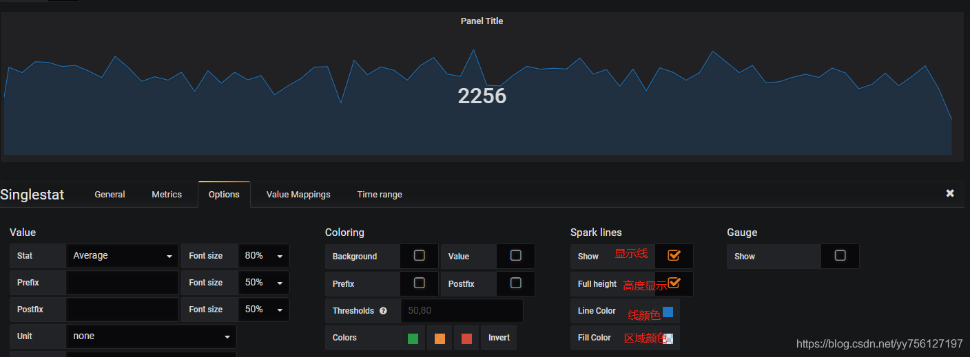The image size is (970, 357).
Task: Enable Background coloring checkbox
Action: click(x=419, y=255)
